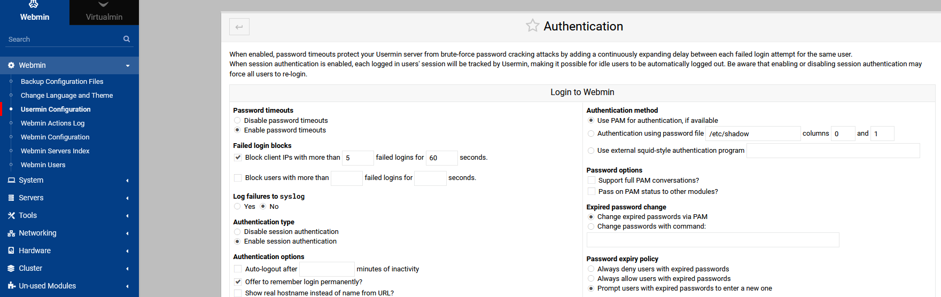
Task: Enable Block users with more than checkbox
Action: pos(238,178)
